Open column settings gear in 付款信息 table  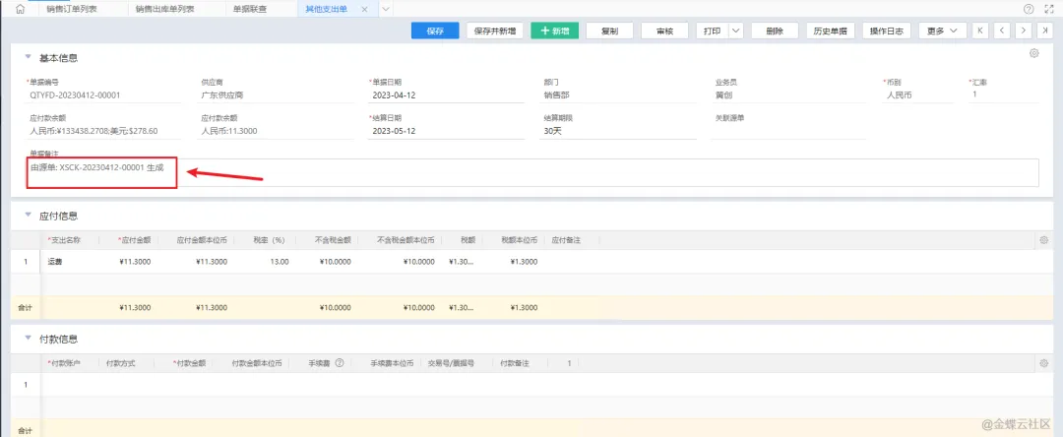coord(1044,363)
